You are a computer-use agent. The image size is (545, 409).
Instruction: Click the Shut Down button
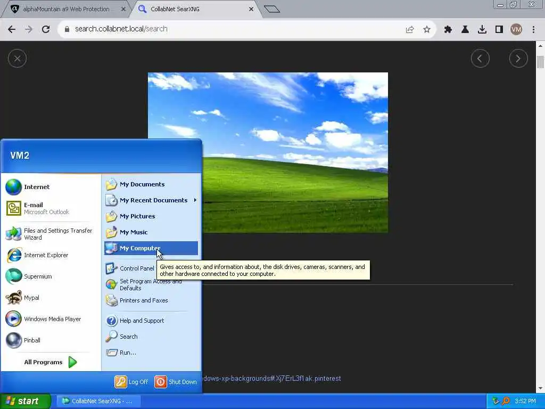coord(176,382)
